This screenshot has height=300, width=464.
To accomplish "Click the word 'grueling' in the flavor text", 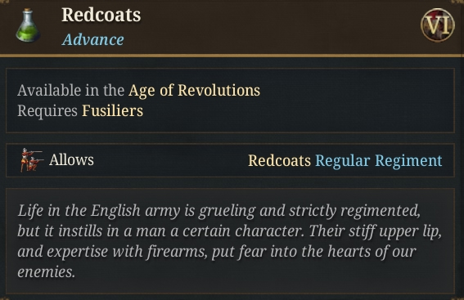I will (x=227, y=211).
